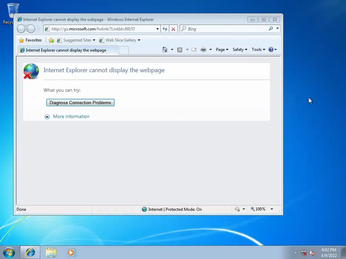Viewport: 346px width, 259px height.
Task: Open a new blank tab
Action: click(x=124, y=51)
